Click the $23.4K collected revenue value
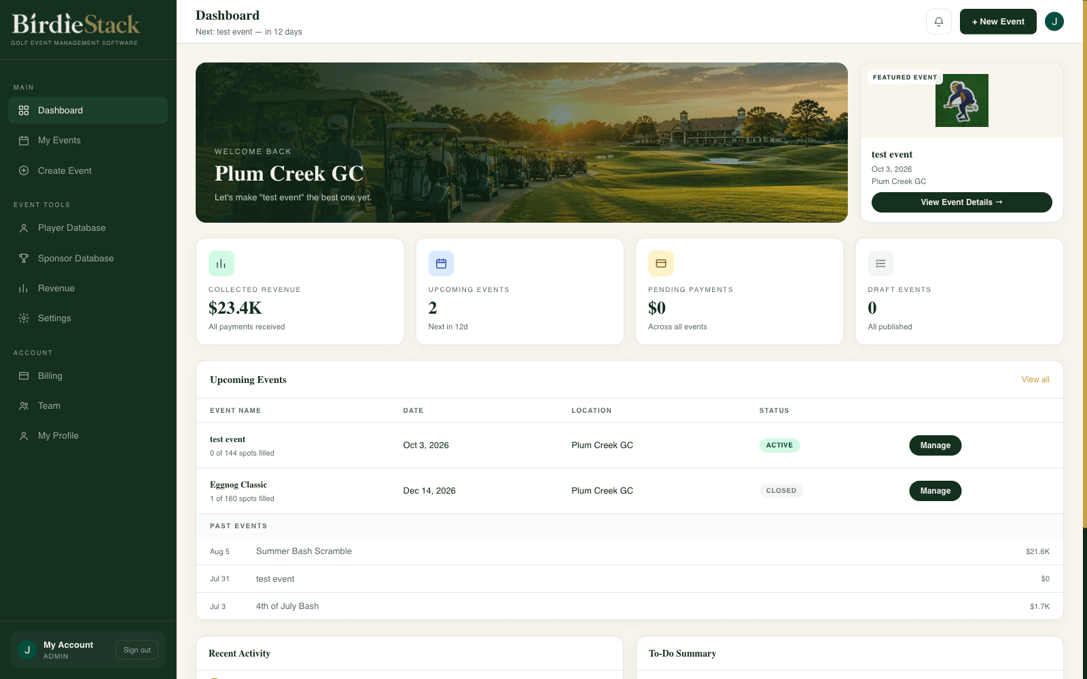The height and width of the screenshot is (679, 1087). (235, 308)
